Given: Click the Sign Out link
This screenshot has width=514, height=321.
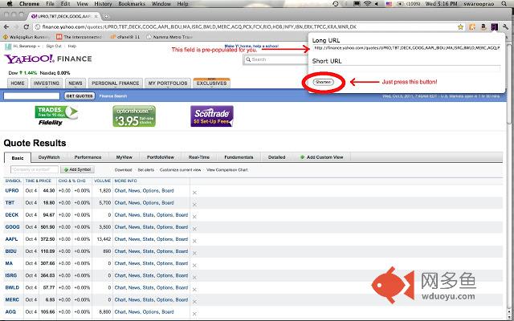Looking at the screenshot, I should [x=54, y=47].
